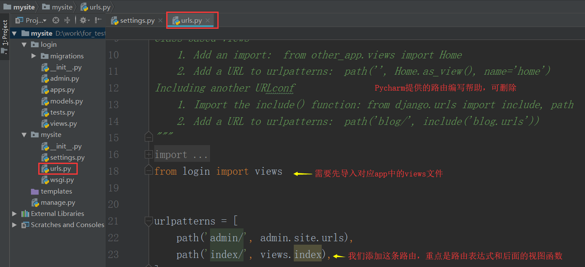Collapse the urlpatterns list fold marker

point(148,221)
